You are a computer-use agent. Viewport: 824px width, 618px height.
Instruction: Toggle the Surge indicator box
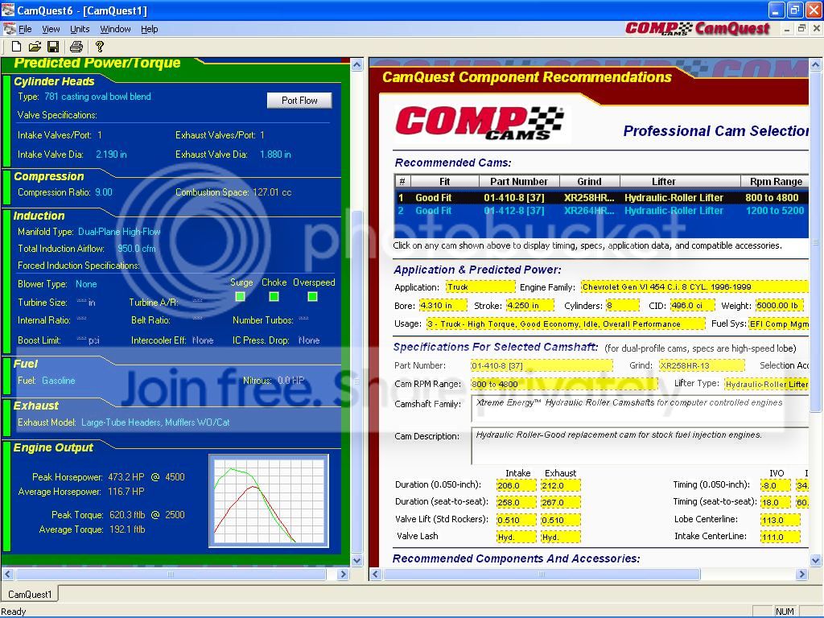point(240,296)
